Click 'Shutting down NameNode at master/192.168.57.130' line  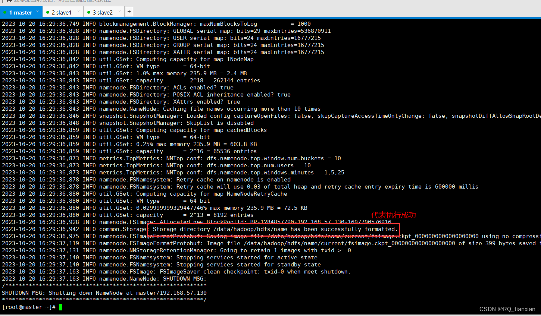point(104,293)
